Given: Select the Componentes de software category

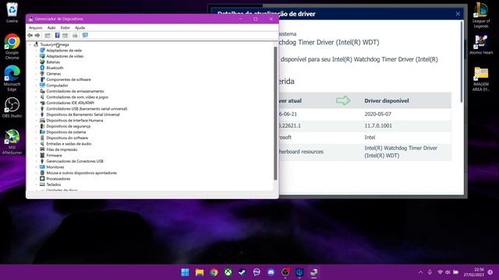Looking at the screenshot, I should [x=69, y=79].
